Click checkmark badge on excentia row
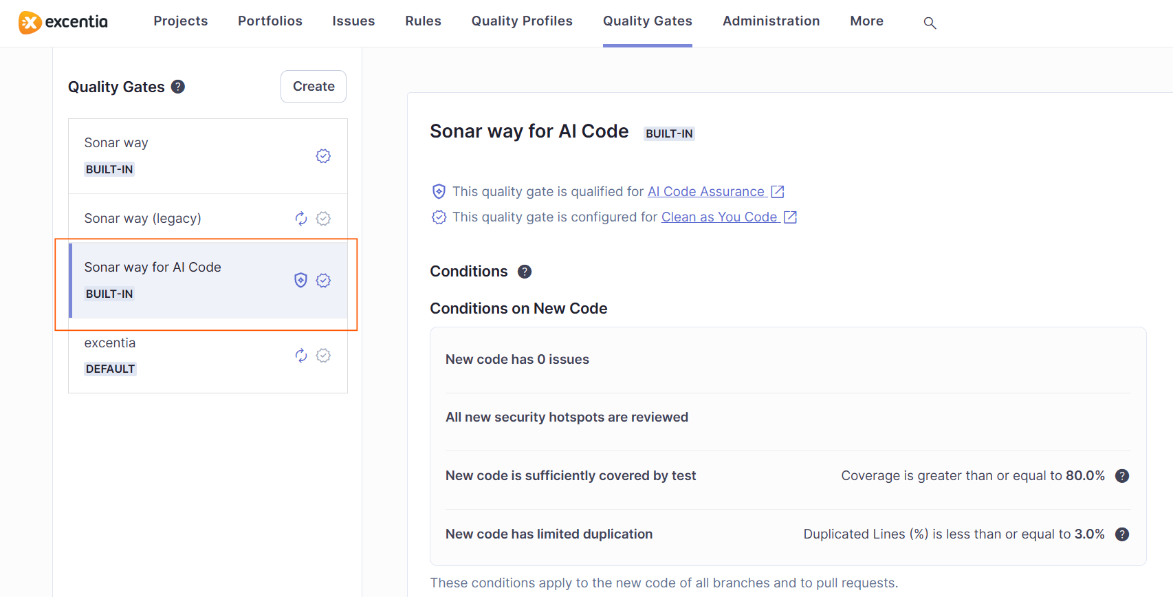Image resolution: width=1173 pixels, height=597 pixels. (x=323, y=356)
